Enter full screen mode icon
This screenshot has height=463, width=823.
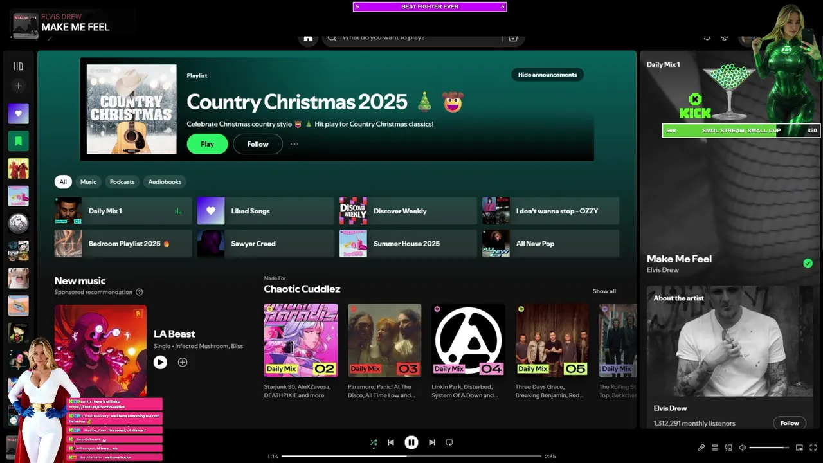813,448
